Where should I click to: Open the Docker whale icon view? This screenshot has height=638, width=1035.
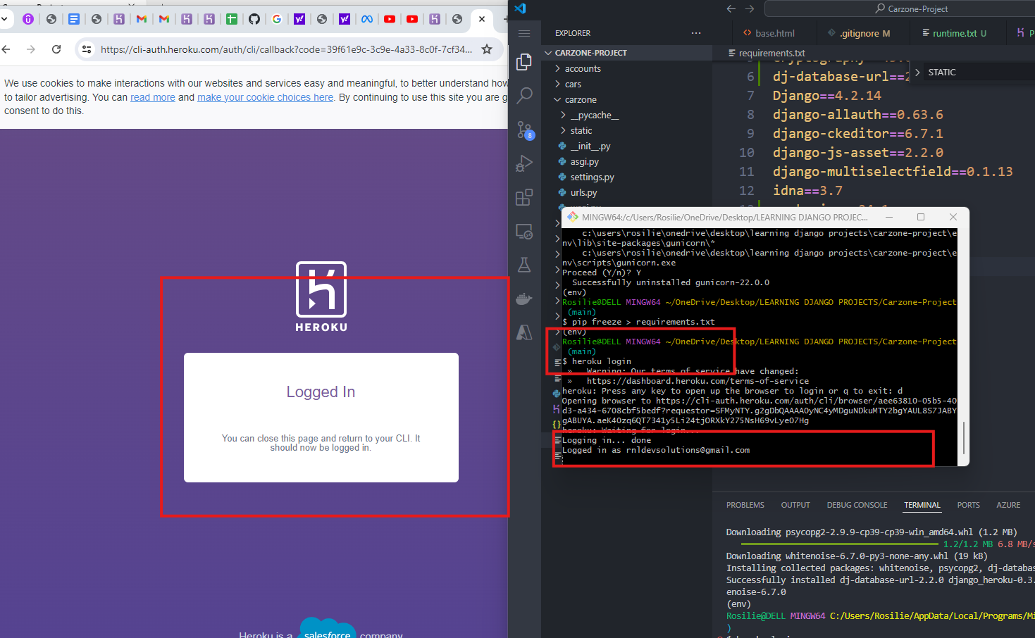tap(524, 299)
